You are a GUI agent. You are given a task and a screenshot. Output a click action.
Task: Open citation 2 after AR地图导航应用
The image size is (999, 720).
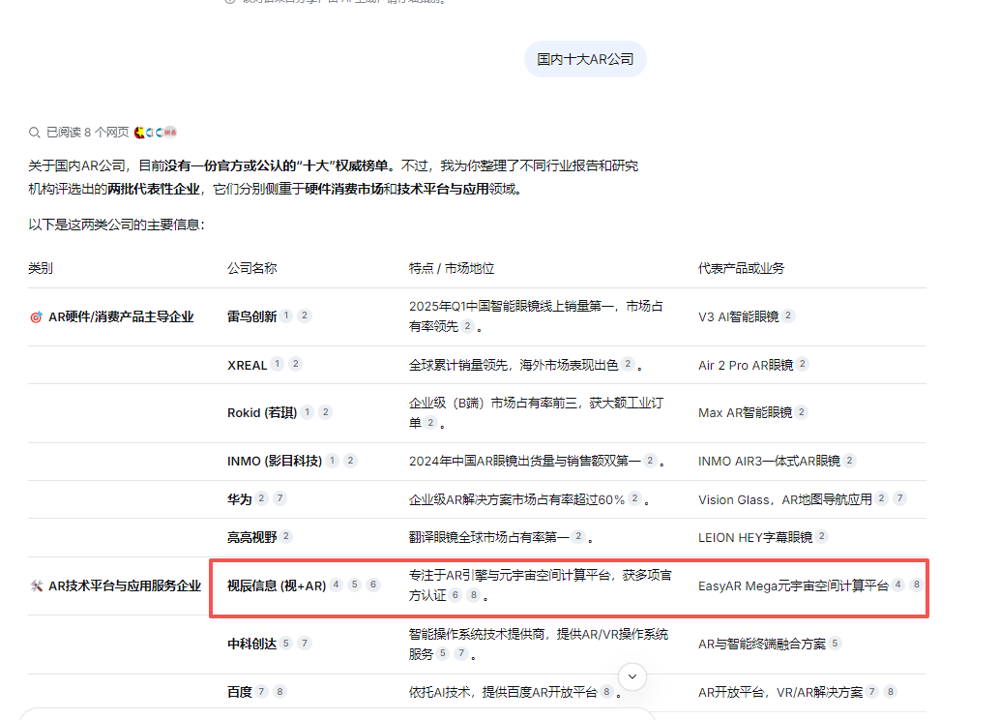[881, 498]
